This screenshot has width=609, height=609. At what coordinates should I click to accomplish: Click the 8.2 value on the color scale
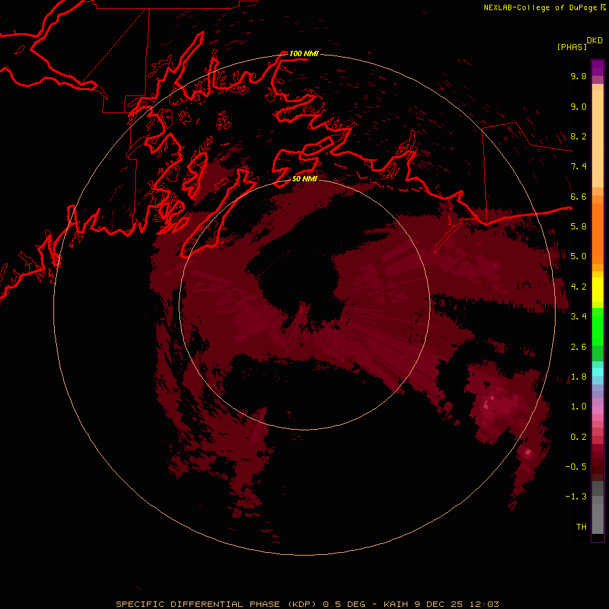click(x=579, y=136)
